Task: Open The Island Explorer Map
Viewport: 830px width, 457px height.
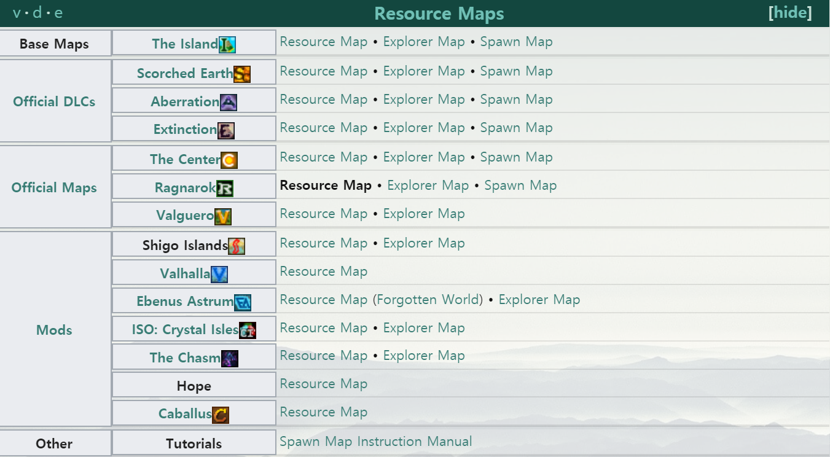Action: pyautogui.click(x=424, y=42)
